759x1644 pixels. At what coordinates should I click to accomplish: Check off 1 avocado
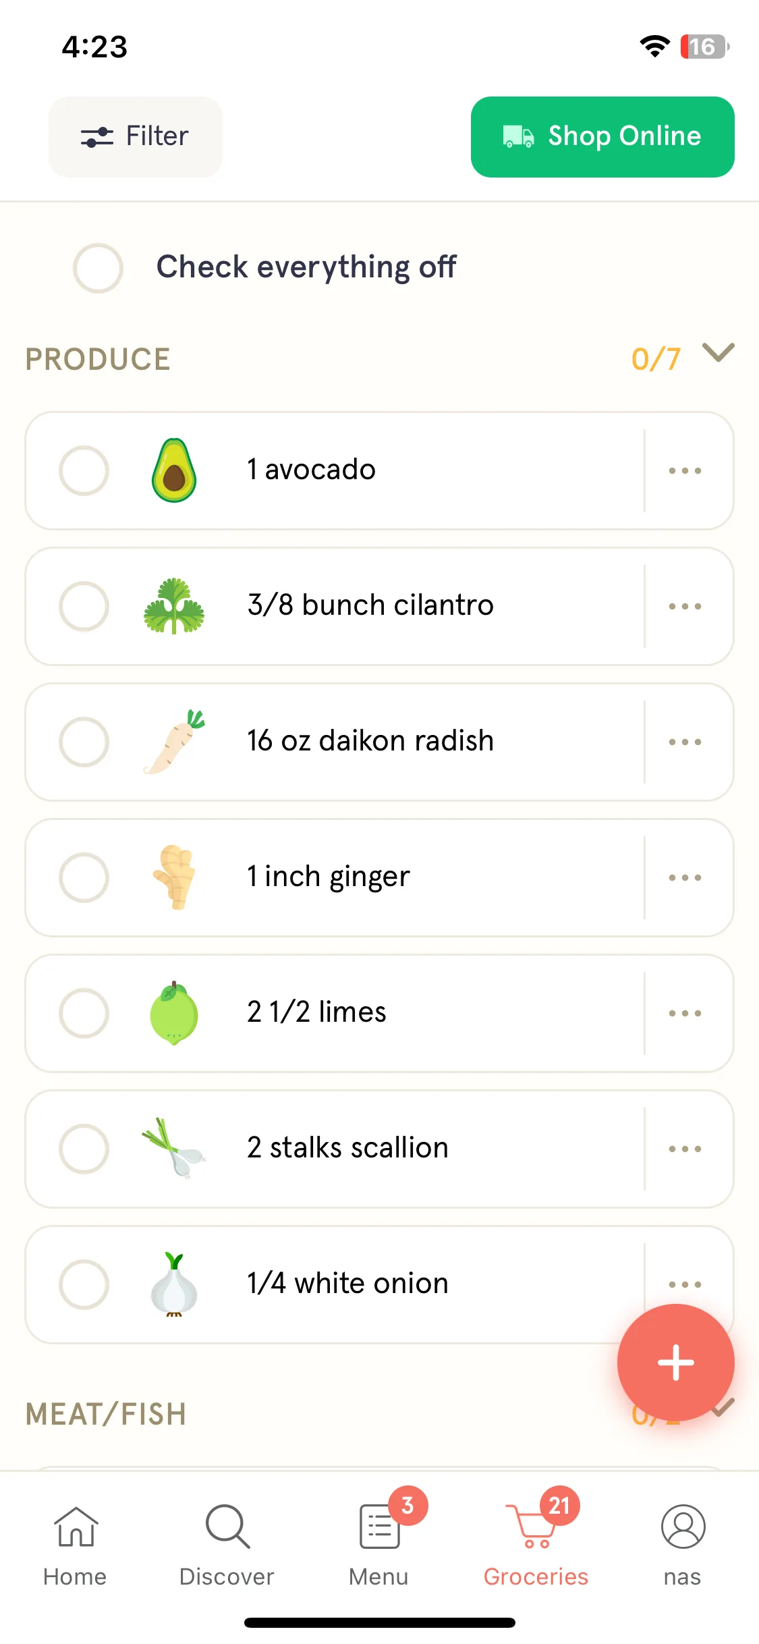pos(84,470)
